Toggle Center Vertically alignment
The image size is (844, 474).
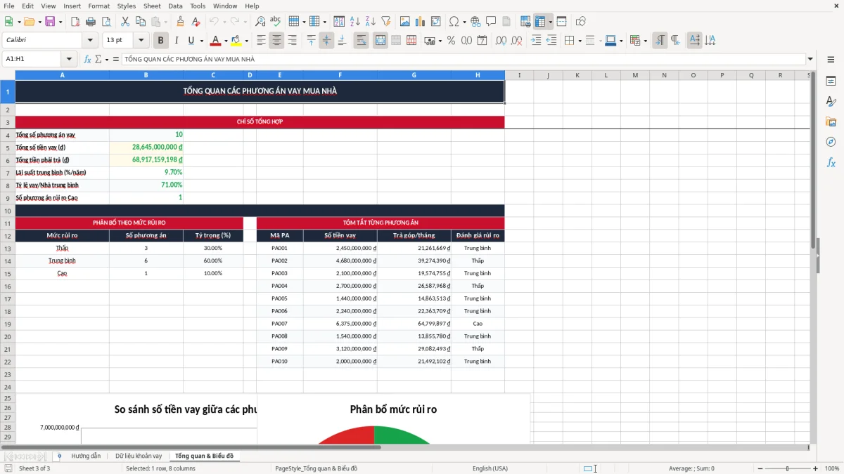pyautogui.click(x=326, y=41)
